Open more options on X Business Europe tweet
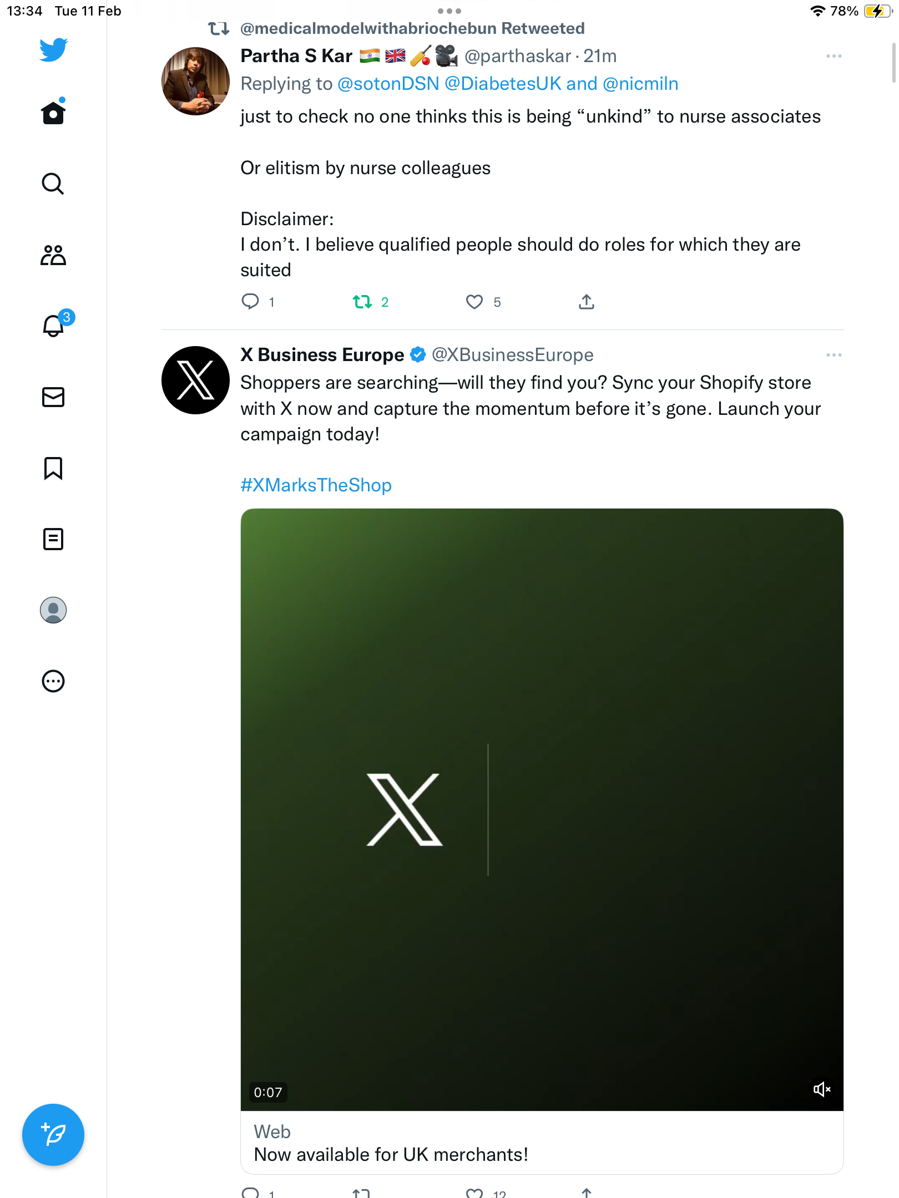This screenshot has width=899, height=1198. coord(834,355)
